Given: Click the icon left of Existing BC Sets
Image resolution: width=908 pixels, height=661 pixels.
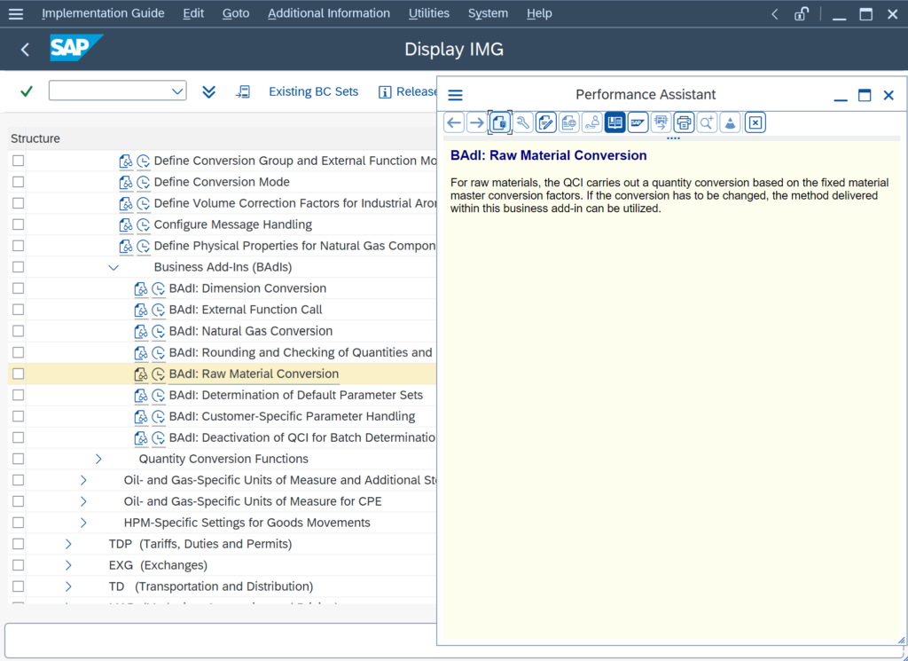Looking at the screenshot, I should pyautogui.click(x=243, y=91).
